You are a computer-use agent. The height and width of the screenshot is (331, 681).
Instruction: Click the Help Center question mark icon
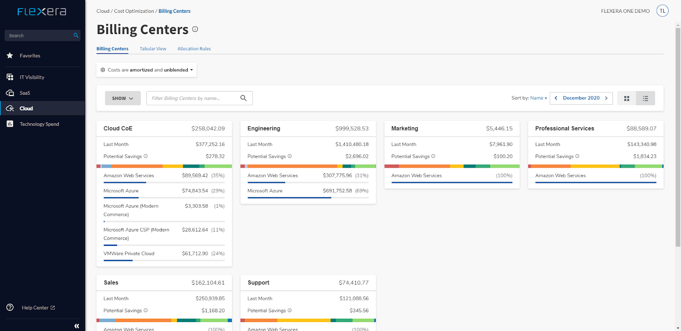point(10,307)
